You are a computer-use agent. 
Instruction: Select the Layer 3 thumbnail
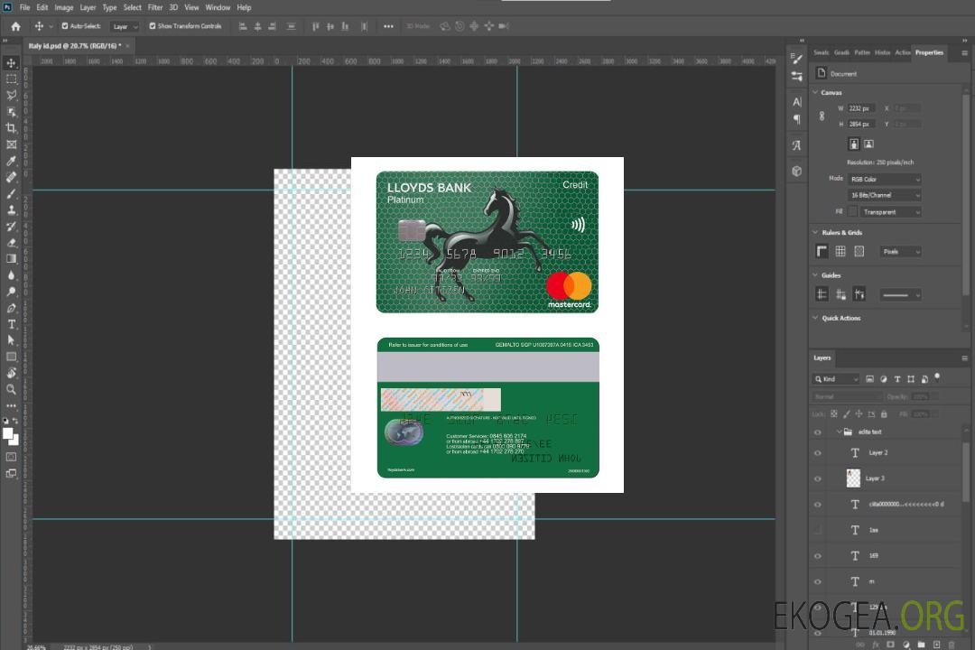point(854,478)
